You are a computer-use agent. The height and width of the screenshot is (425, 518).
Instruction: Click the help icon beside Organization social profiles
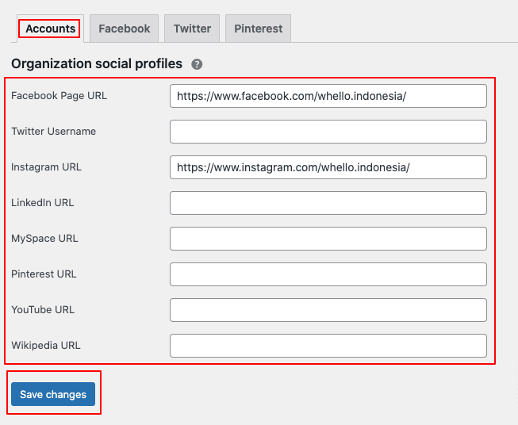click(197, 64)
